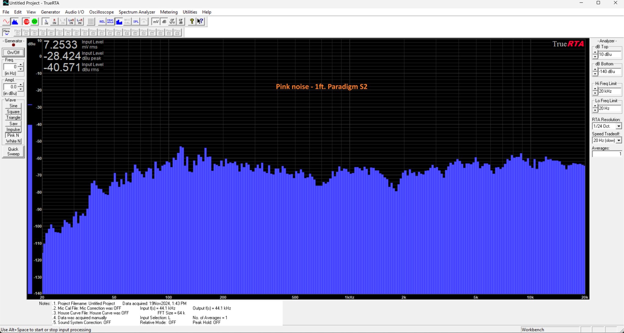This screenshot has height=333, width=624.
Task: Click the MIC CAL toolbar icon
Action: point(127,22)
